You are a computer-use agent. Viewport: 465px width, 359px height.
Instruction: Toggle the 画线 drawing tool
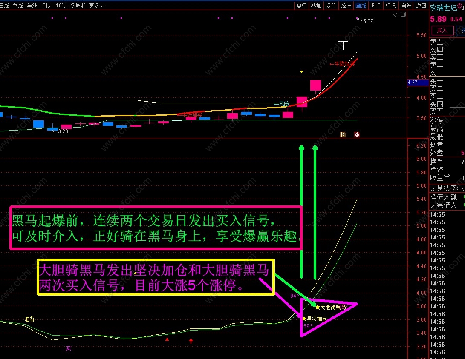pos(361,6)
